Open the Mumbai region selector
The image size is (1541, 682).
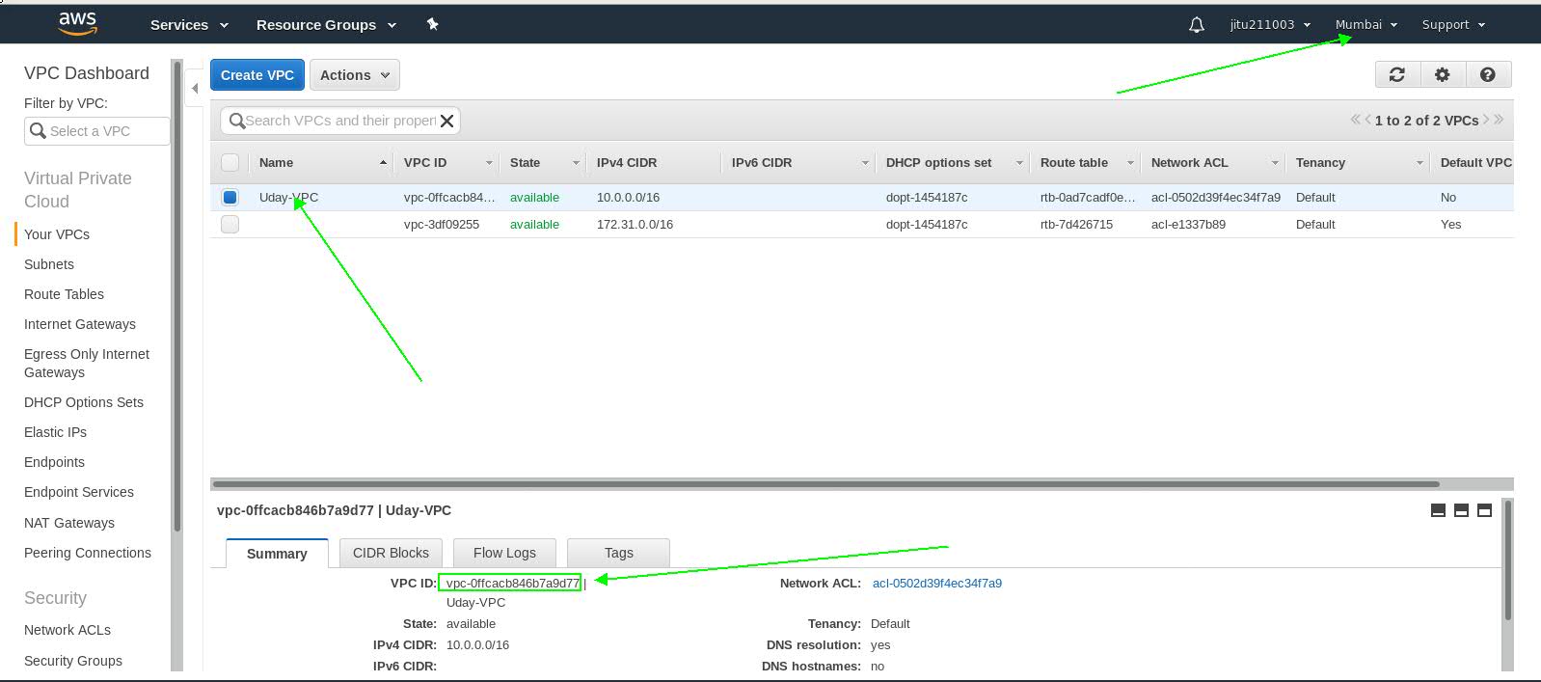[x=1366, y=25]
